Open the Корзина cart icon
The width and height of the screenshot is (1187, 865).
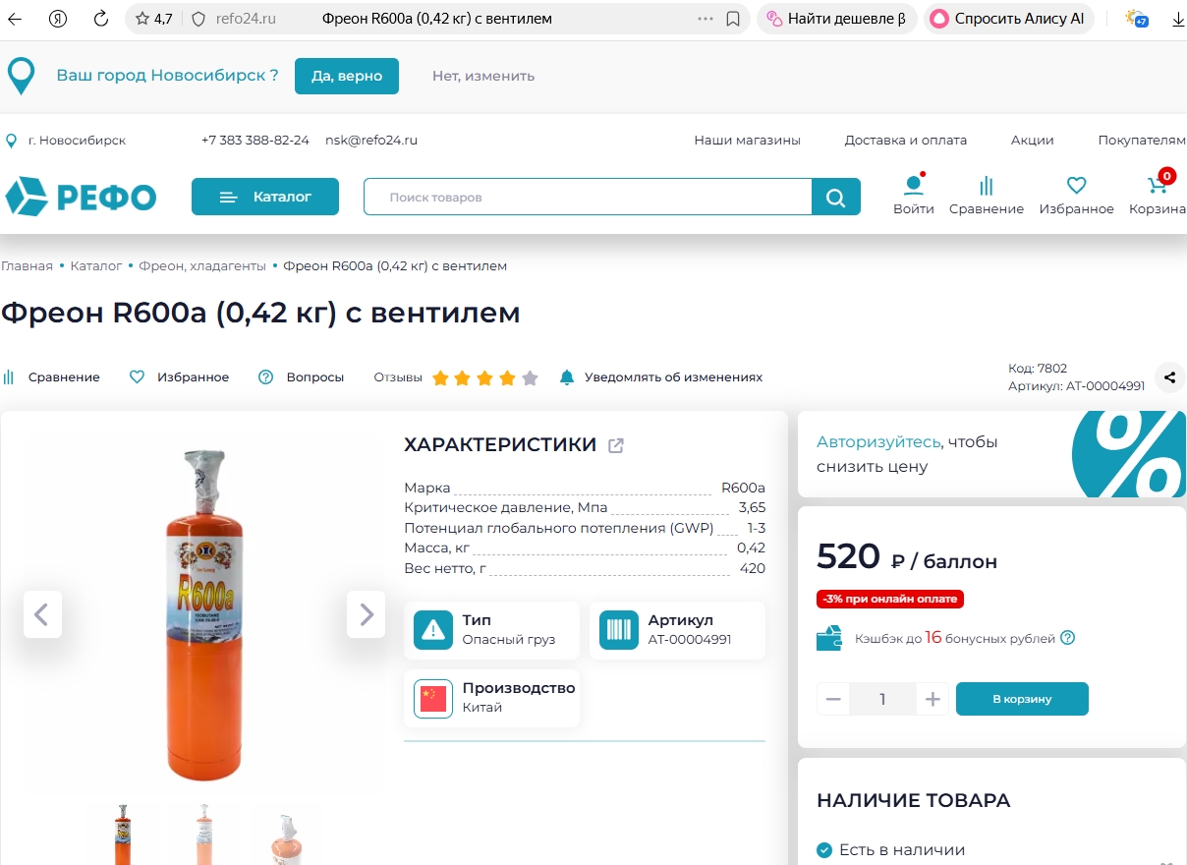pos(1158,186)
